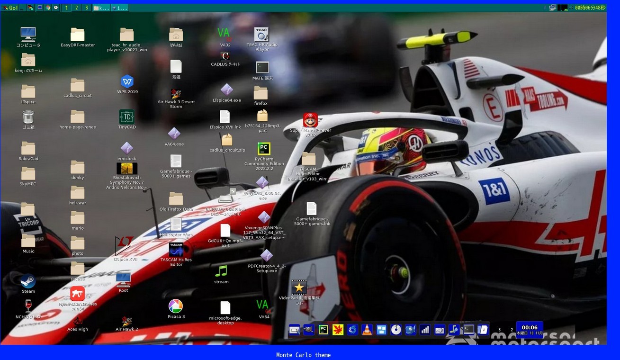Open the window list menu icon
620x360 pixels.
coord(31,8)
